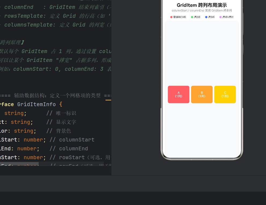This screenshot has width=266, height=205.
Task: Click the purple 跨列+跨行 legend dot
Action: [221, 17]
